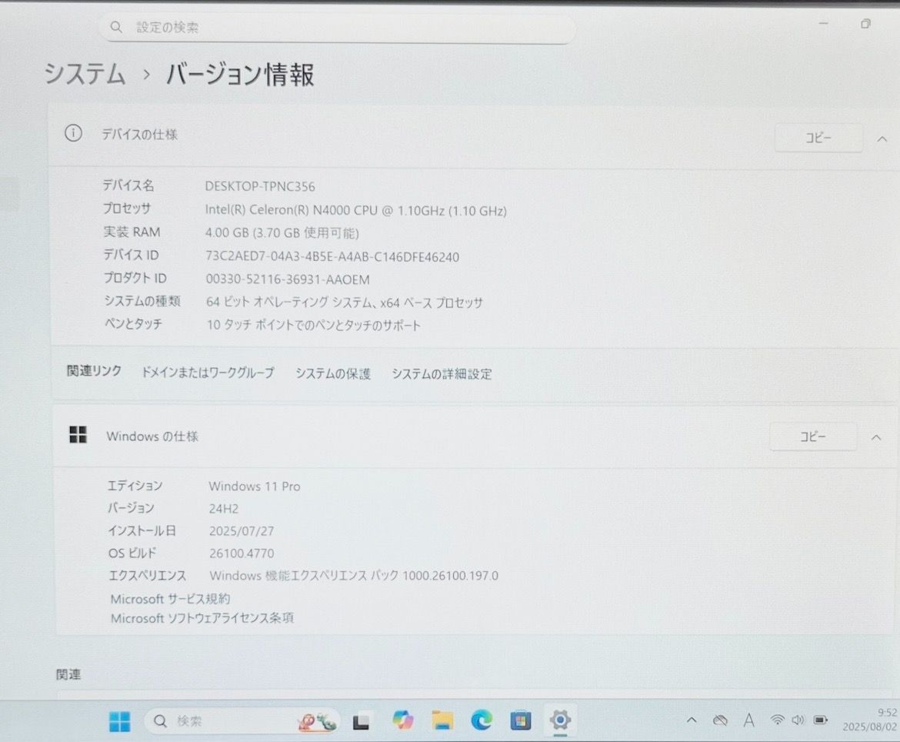Open the Windows Start menu
The image size is (900, 742).
119,721
